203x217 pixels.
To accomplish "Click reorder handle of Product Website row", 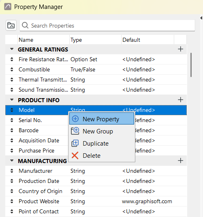I will [x=12, y=201].
